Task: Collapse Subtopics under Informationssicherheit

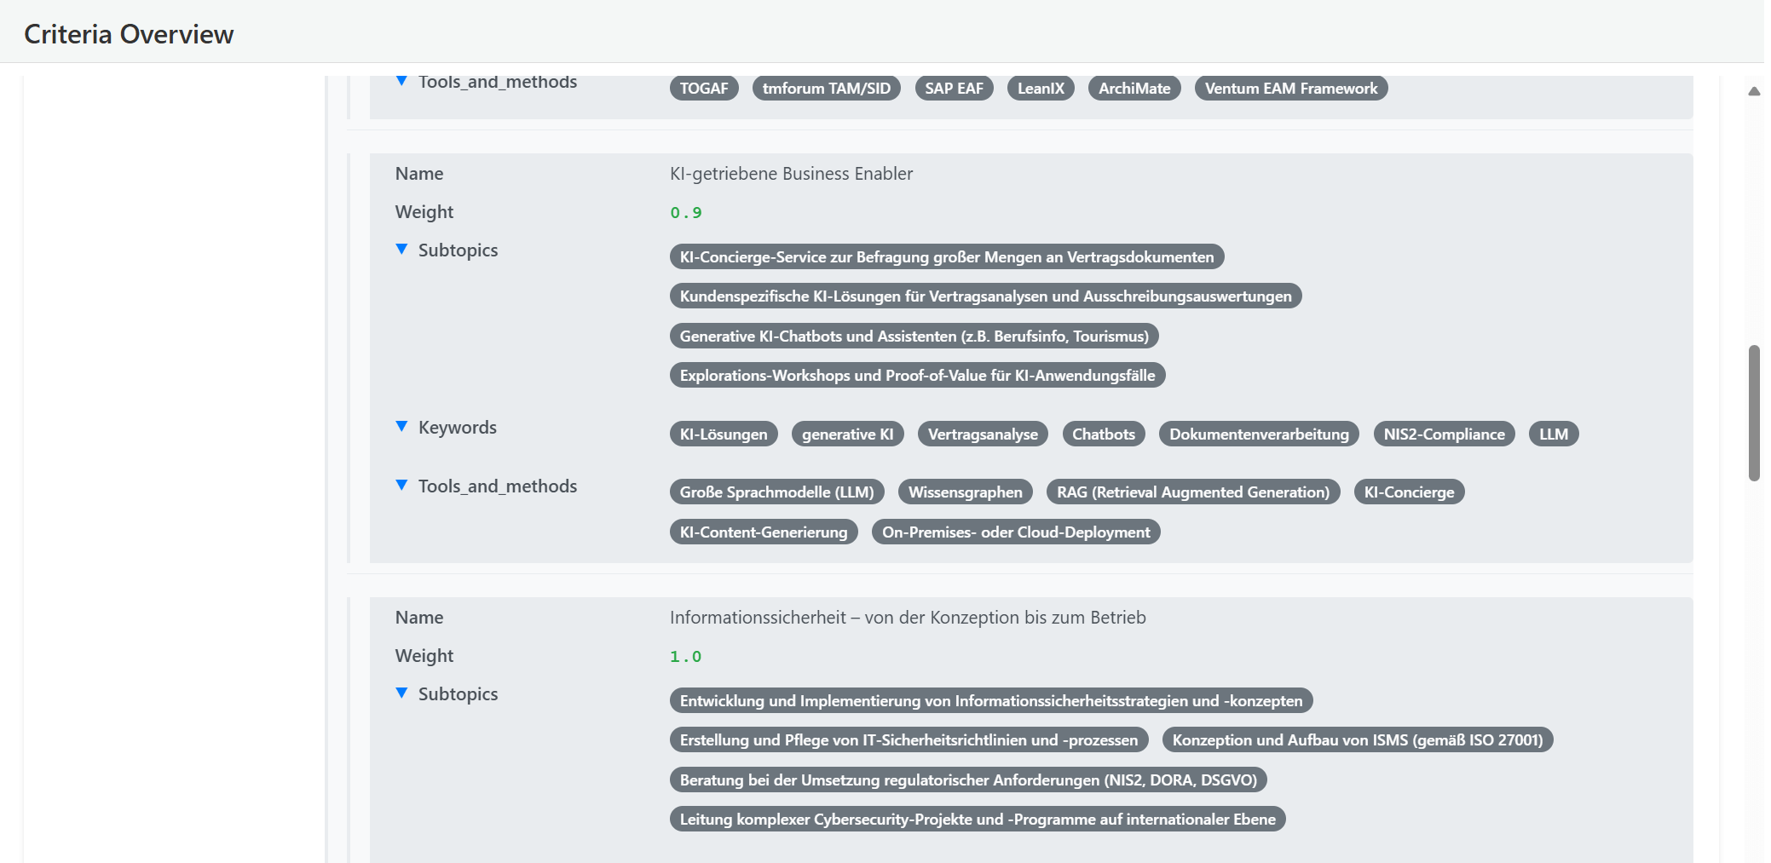Action: [401, 693]
